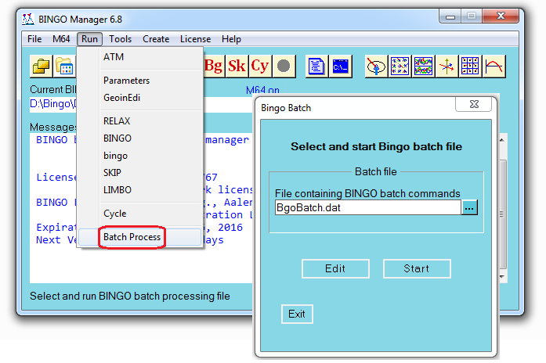Click the messages vertical scrollbar thumb
Image resolution: width=546 pixels, height=363 pixels.
tap(503, 214)
